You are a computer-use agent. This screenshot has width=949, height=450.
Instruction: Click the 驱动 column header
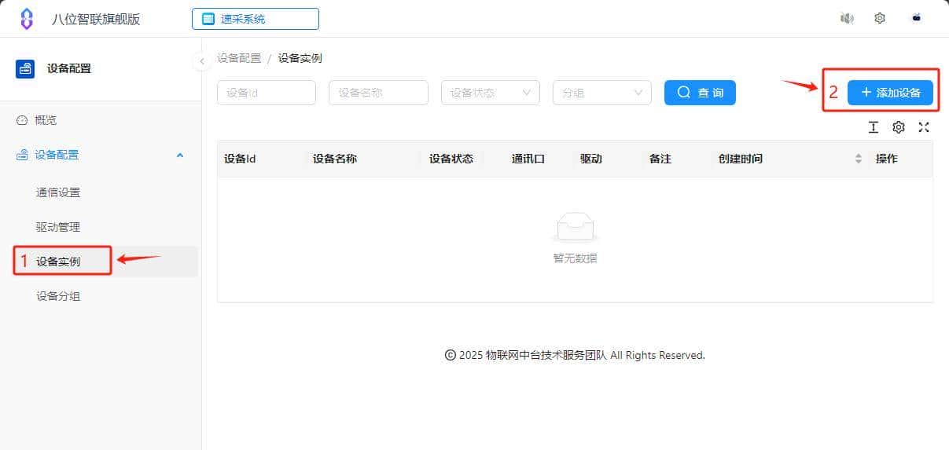(591, 159)
